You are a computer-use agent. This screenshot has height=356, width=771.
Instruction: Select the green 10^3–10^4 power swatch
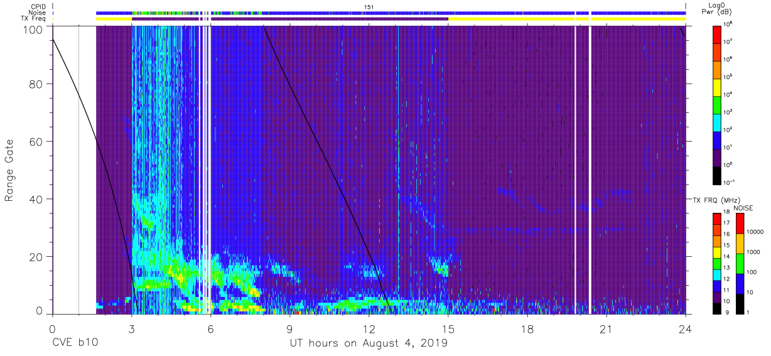pyautogui.click(x=718, y=104)
